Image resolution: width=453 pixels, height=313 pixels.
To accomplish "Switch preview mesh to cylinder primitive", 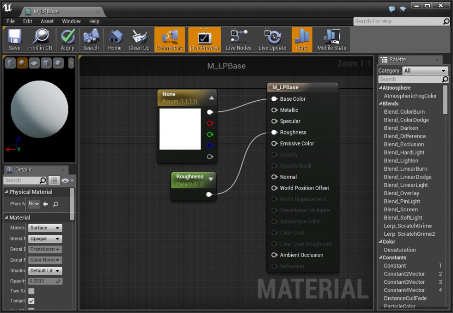I will (10, 63).
